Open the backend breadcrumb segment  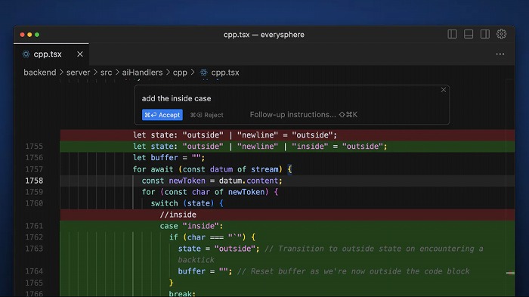click(x=40, y=73)
